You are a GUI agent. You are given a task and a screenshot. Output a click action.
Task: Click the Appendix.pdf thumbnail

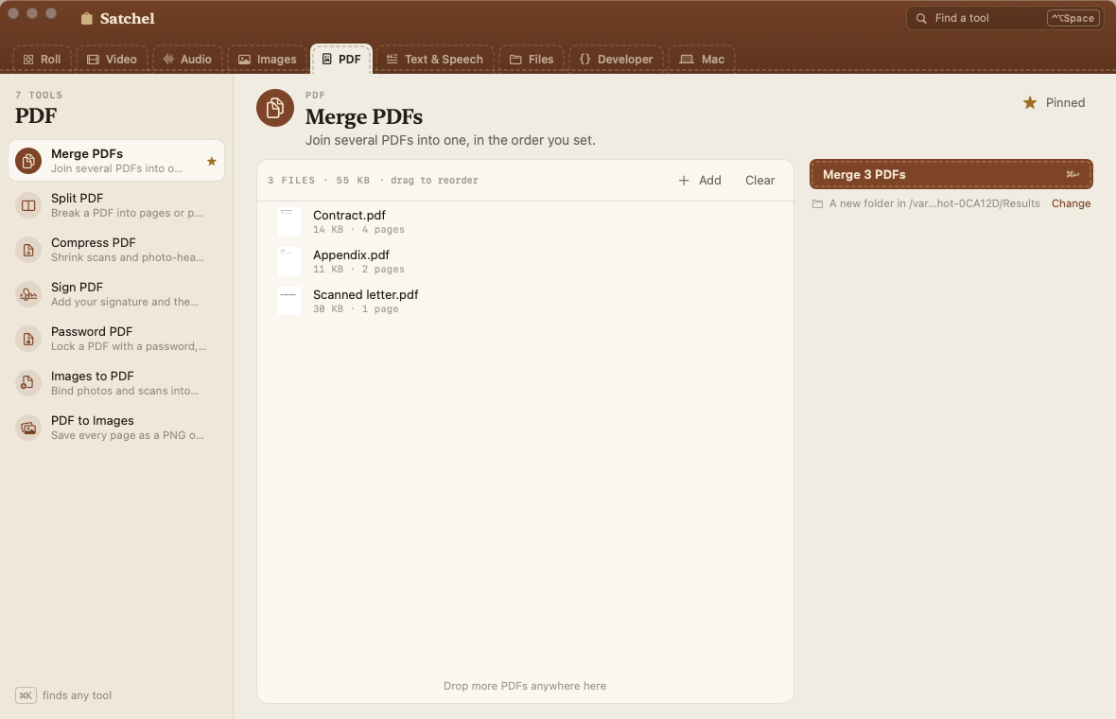click(289, 261)
